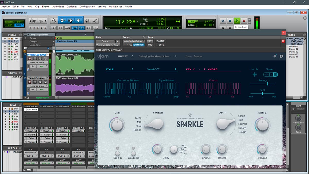Mute the FemaleLeadVocl track
The height and width of the screenshot is (174, 309).
pyautogui.click(x=45, y=59)
